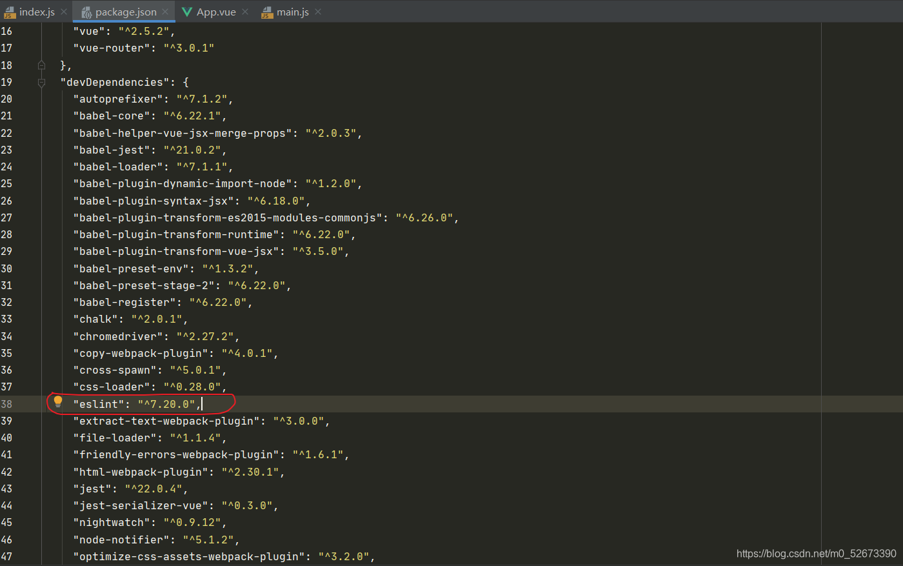Close the main.js tab

click(x=318, y=12)
